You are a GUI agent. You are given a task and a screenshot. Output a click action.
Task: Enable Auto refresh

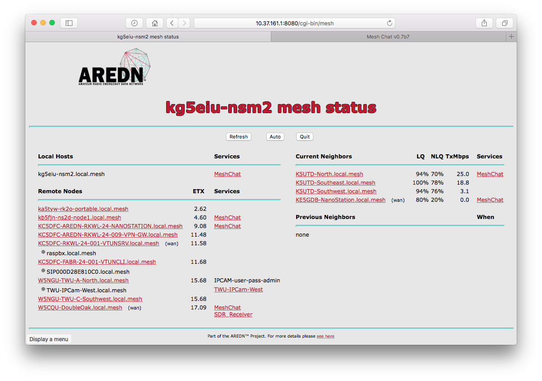(275, 136)
